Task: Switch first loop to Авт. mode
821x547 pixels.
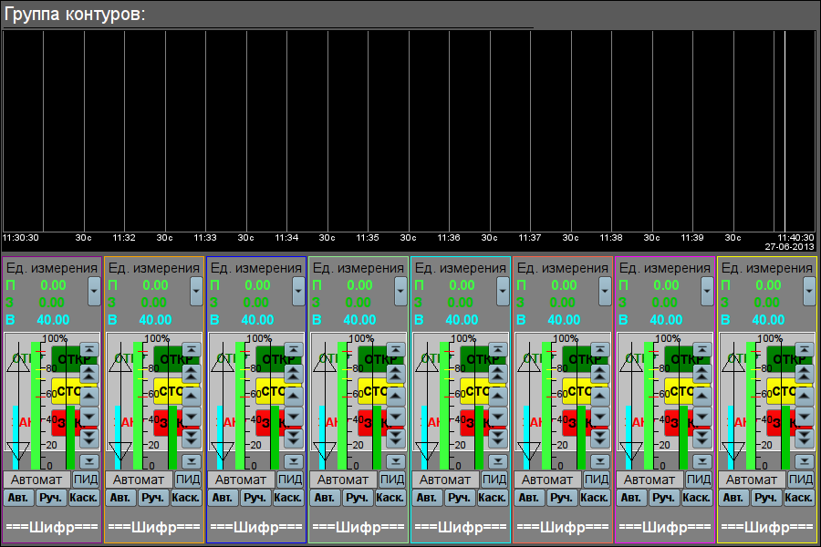Action: coord(16,498)
